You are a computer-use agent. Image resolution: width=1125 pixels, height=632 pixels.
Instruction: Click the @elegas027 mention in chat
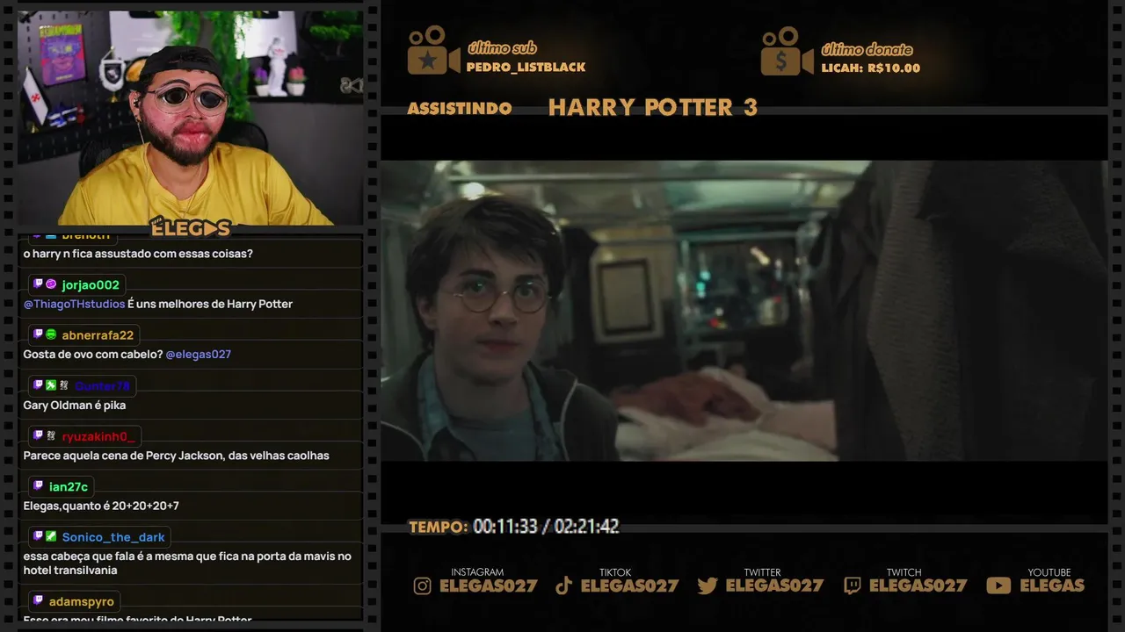(199, 355)
